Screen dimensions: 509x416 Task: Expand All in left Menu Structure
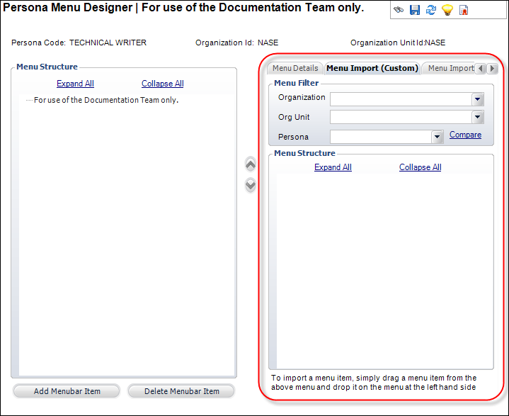click(75, 84)
